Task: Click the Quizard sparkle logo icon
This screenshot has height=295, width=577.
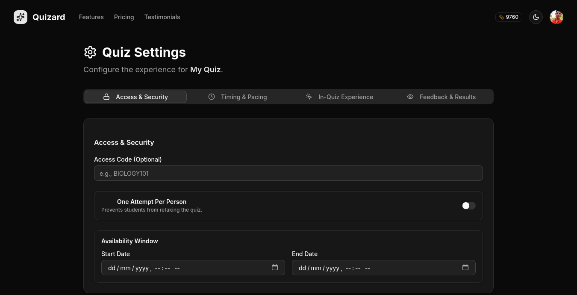Action: coord(21,17)
